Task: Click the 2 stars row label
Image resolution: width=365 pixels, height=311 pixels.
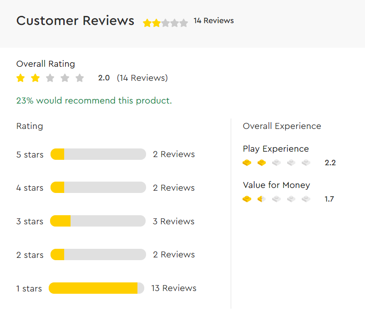Action: (30, 255)
